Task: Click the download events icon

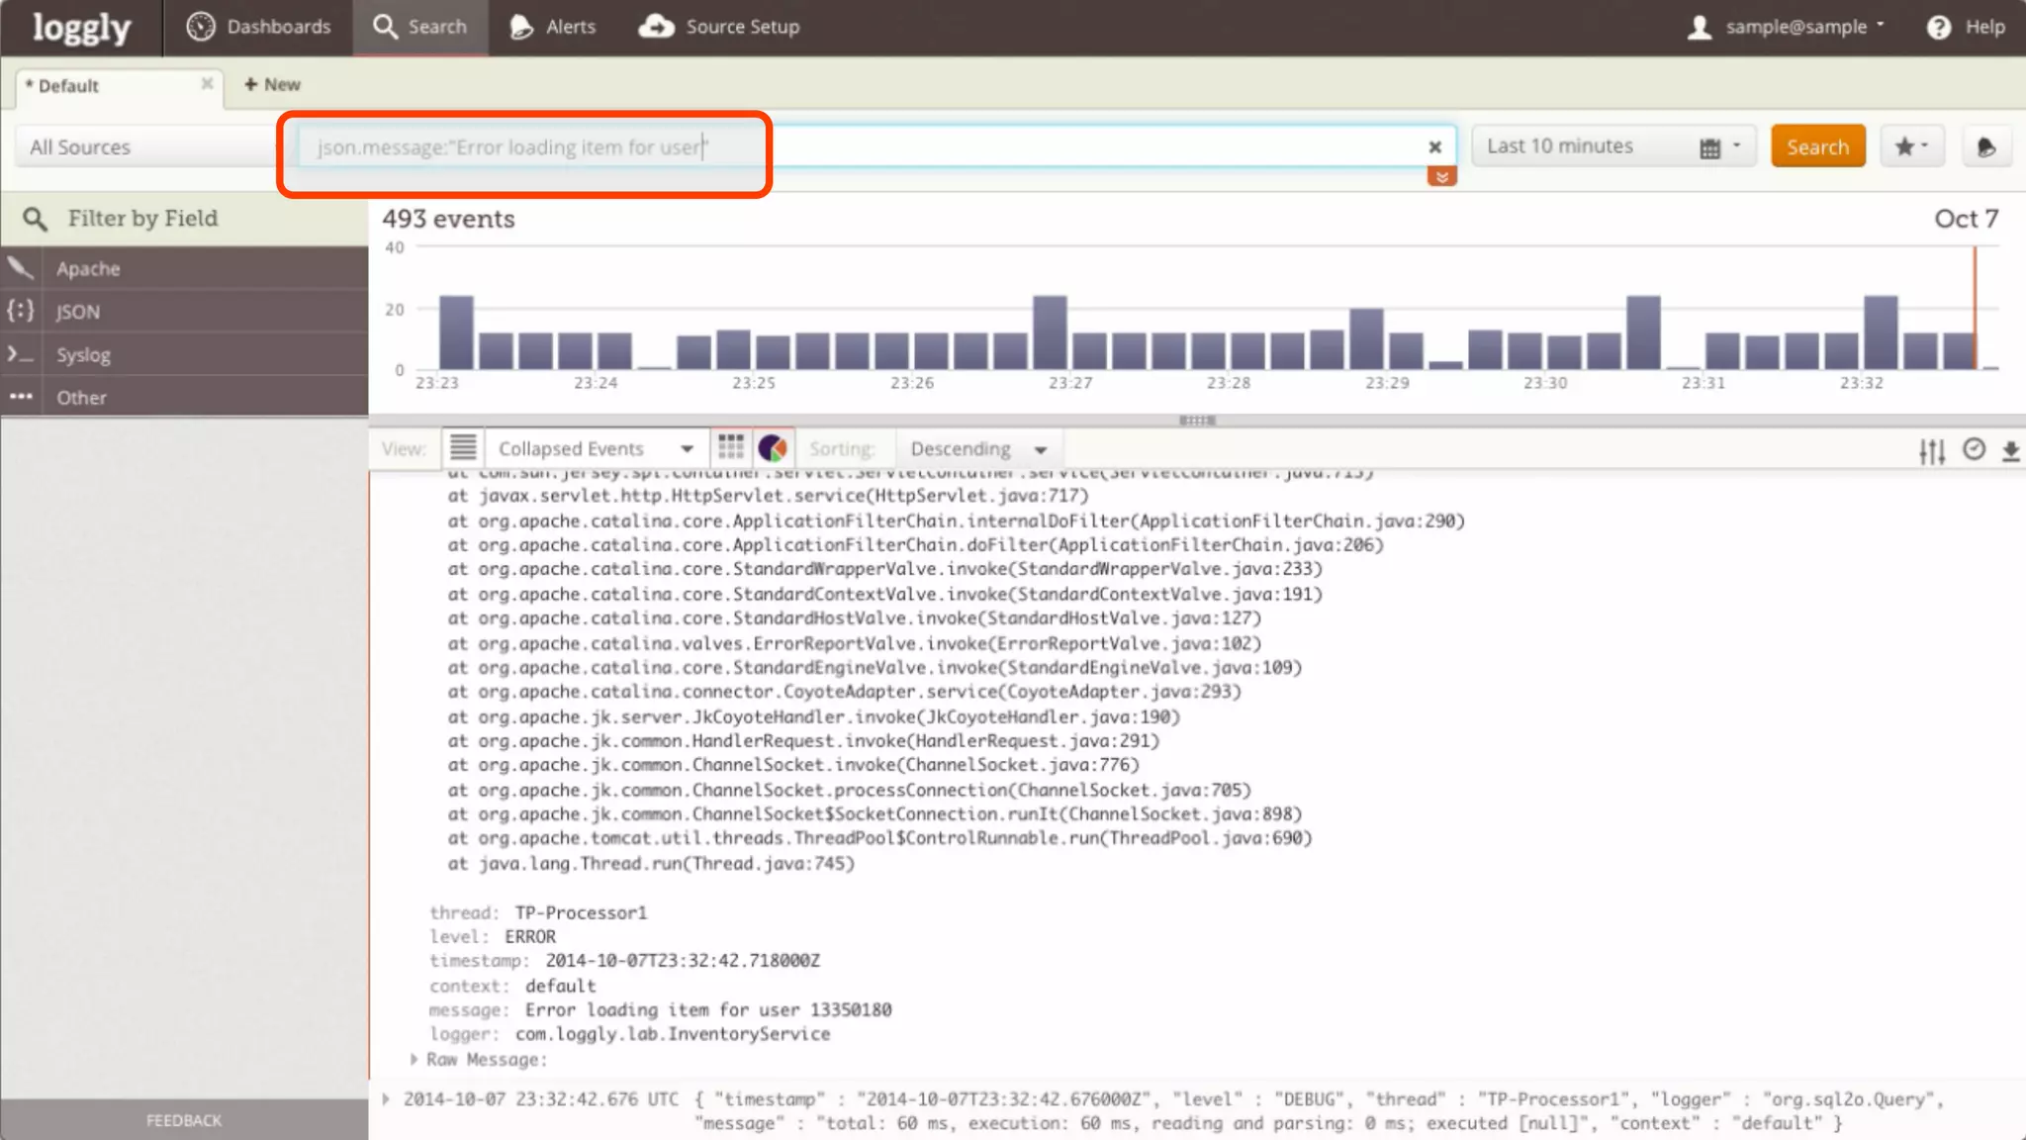Action: click(2010, 451)
